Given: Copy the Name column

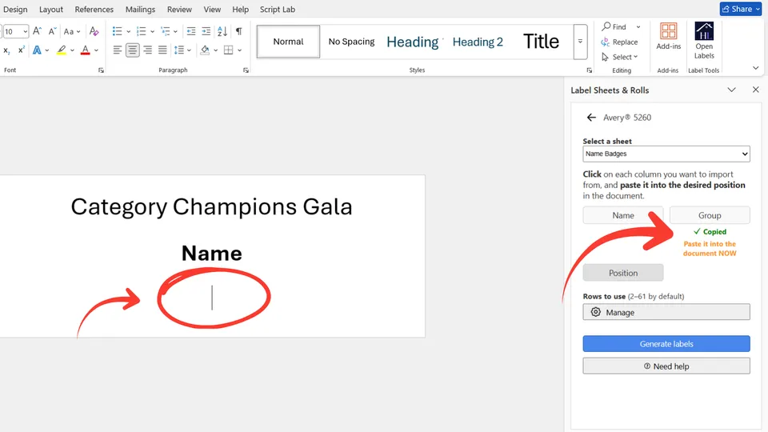Looking at the screenshot, I should (x=623, y=215).
